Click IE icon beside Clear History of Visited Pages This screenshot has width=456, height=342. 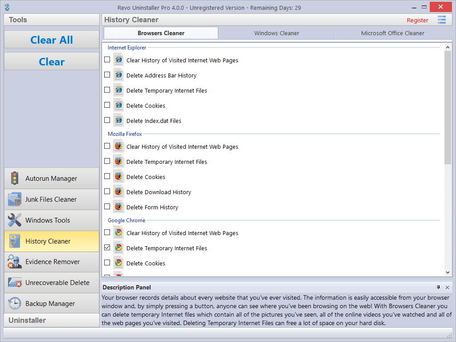[118, 60]
